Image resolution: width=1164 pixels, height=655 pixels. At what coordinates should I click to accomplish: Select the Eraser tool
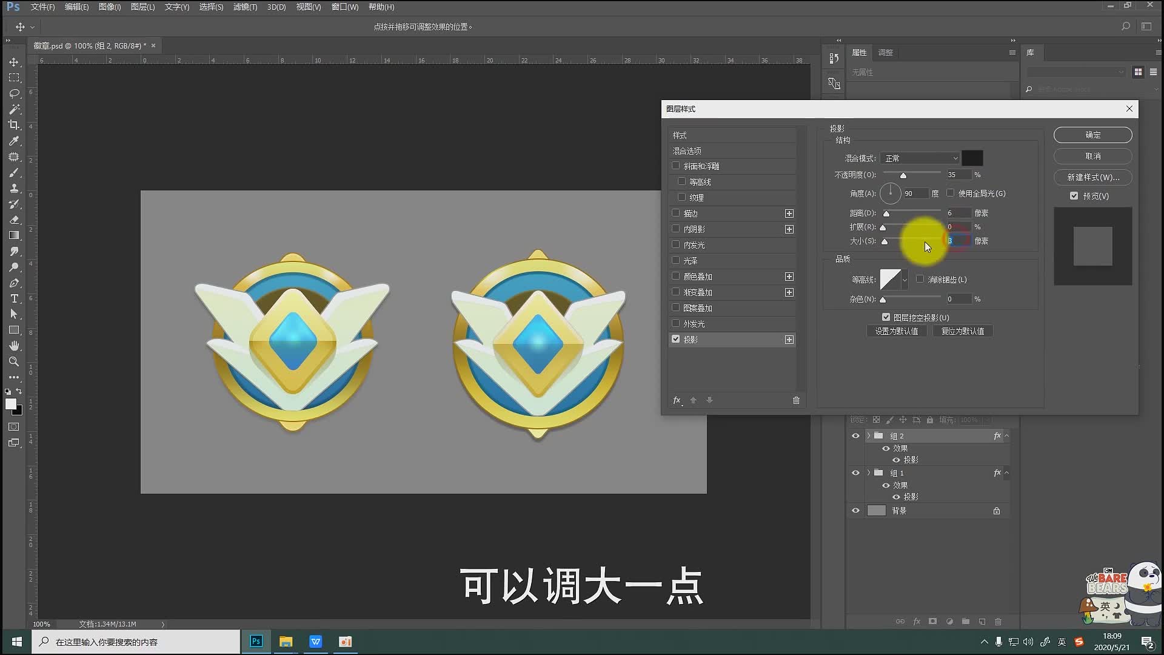click(x=14, y=220)
